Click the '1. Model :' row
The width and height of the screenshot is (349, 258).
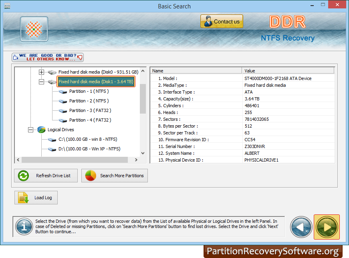pos(242,78)
